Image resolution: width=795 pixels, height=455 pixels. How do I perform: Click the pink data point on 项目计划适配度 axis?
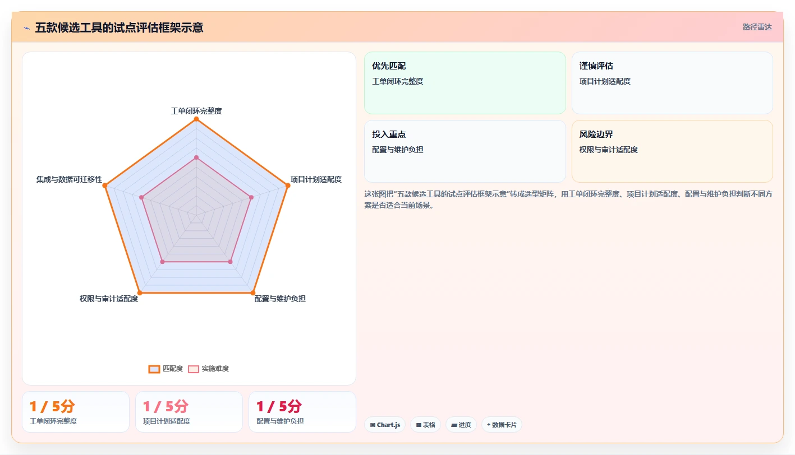(x=251, y=197)
